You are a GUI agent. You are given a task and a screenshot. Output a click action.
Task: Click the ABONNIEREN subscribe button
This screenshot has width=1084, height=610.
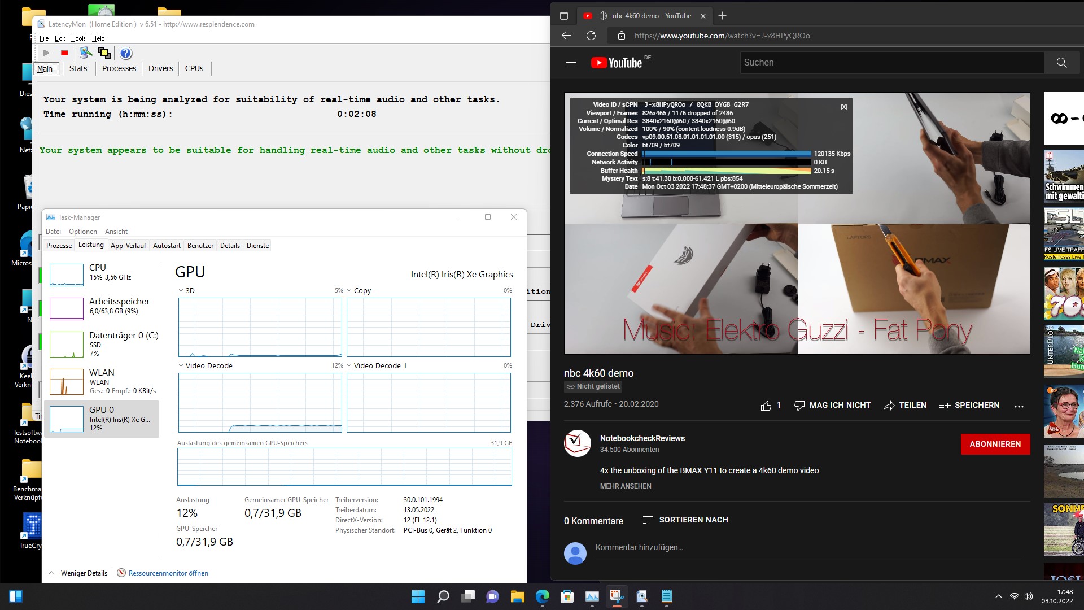pyautogui.click(x=995, y=444)
